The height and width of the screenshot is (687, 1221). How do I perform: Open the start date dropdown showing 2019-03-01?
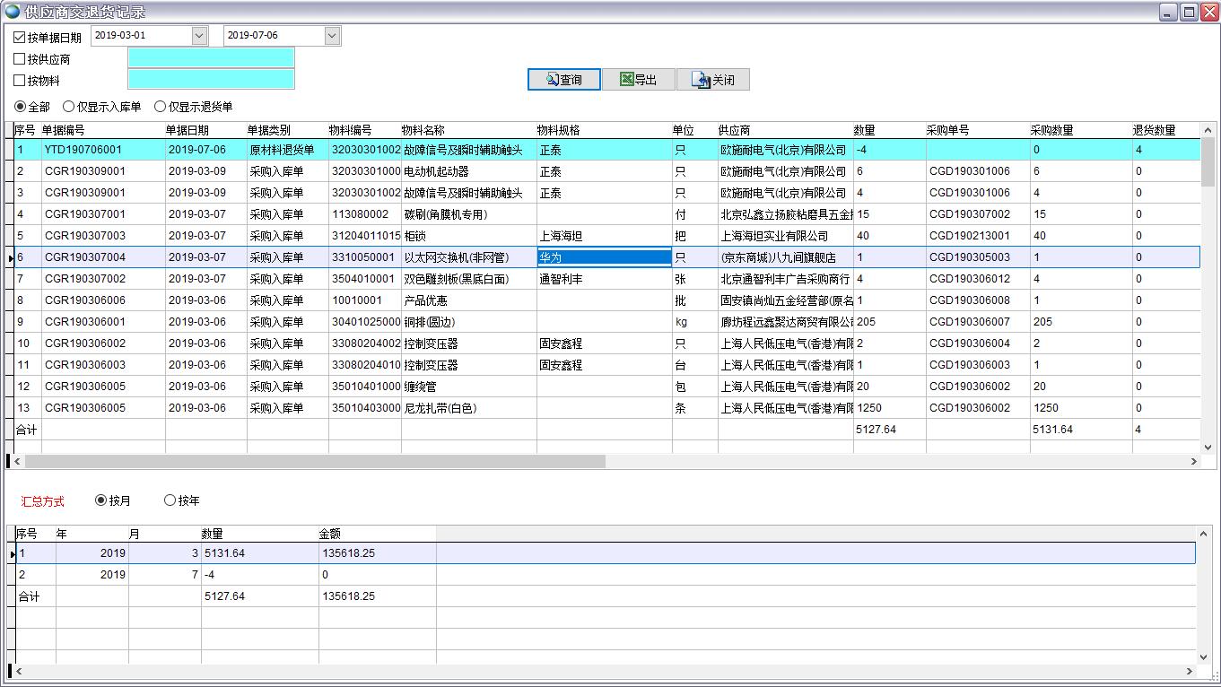click(x=199, y=35)
